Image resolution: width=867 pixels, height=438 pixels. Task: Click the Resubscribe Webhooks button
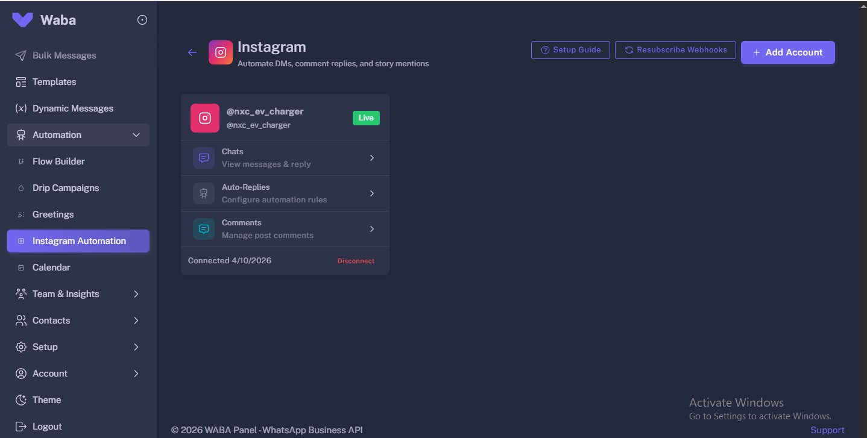[x=675, y=49]
